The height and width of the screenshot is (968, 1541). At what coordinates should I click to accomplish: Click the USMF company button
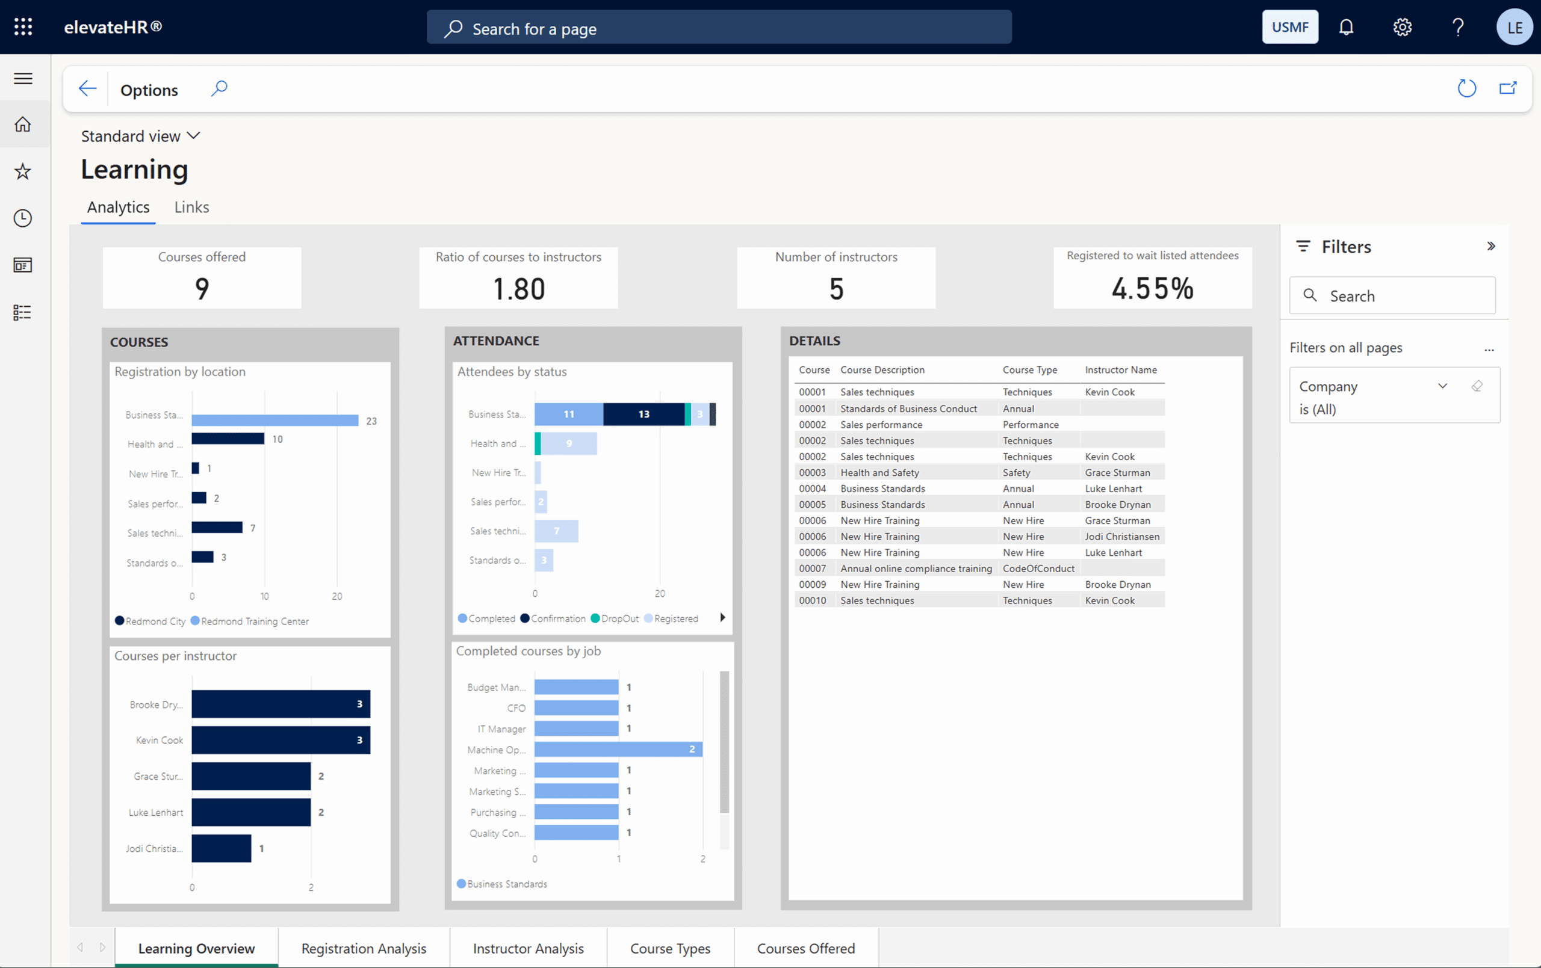(1289, 27)
